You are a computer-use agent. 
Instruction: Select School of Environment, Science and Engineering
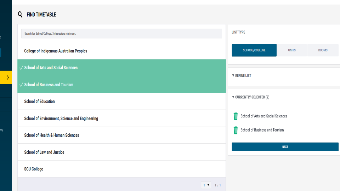pyautogui.click(x=121, y=118)
